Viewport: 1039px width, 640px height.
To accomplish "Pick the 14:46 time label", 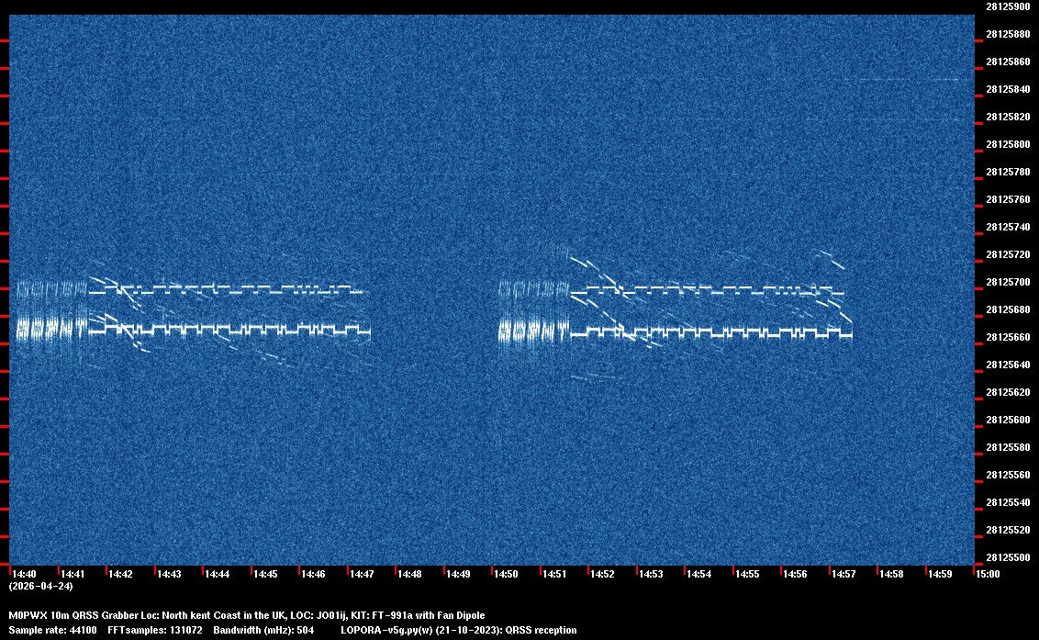I will [x=313, y=574].
